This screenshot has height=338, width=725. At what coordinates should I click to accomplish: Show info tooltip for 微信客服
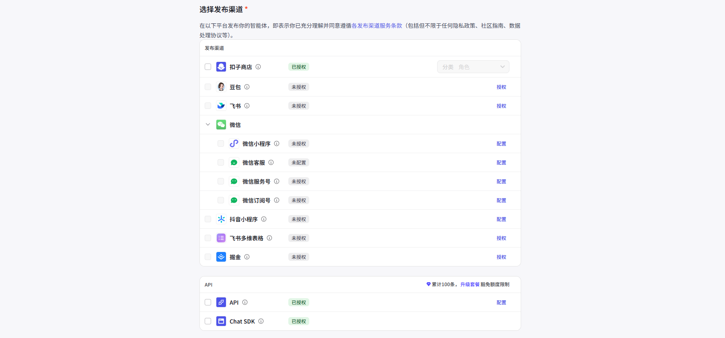271,162
